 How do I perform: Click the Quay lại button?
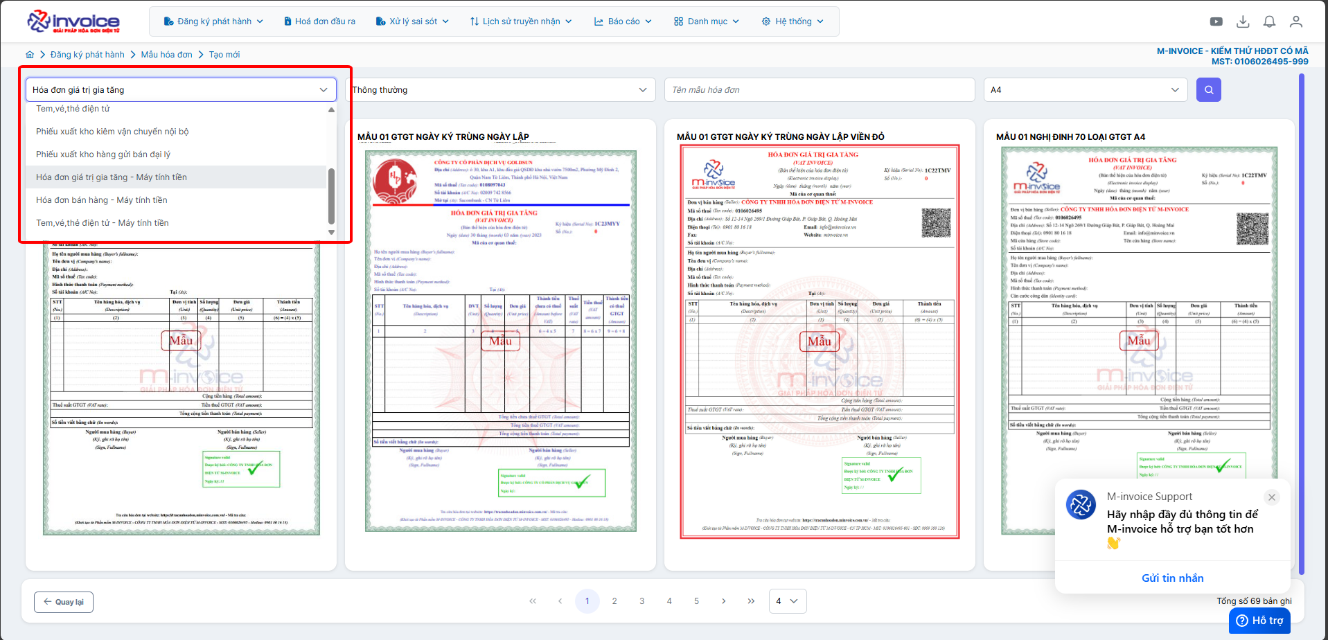(x=64, y=602)
